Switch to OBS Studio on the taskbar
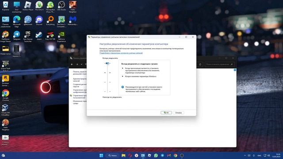This screenshot has width=283, height=159. coord(182,155)
